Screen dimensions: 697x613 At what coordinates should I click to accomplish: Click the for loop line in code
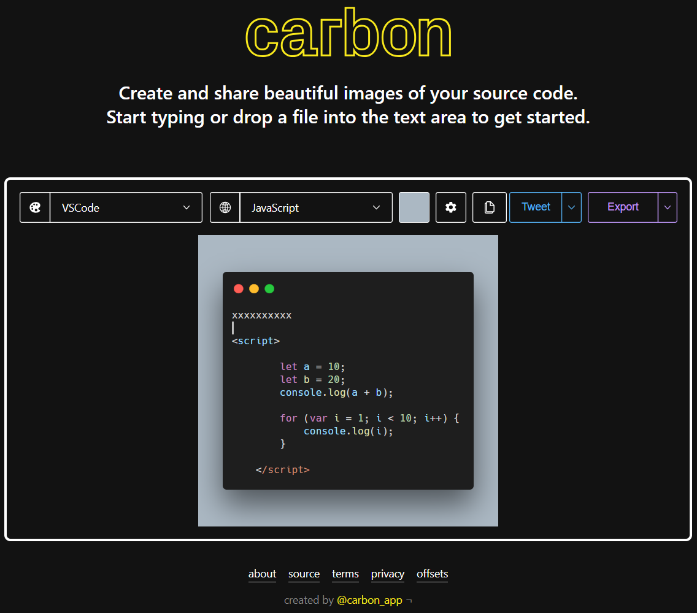[369, 418]
